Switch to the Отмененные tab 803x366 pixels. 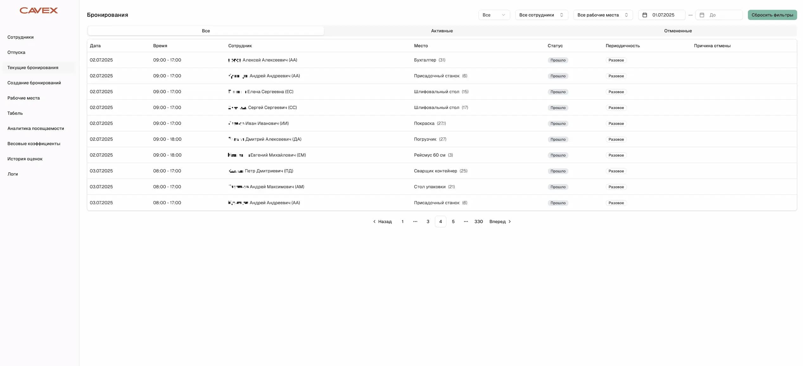(678, 31)
